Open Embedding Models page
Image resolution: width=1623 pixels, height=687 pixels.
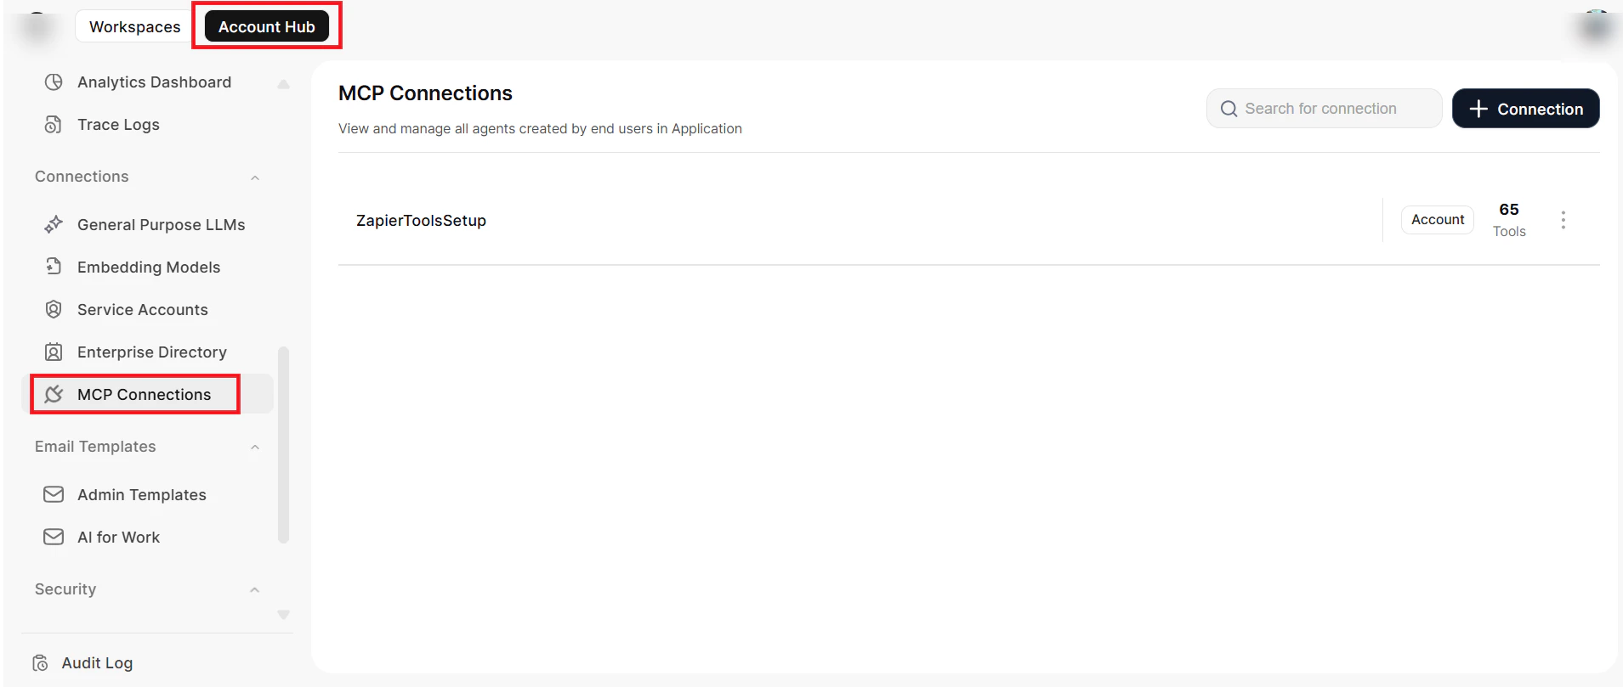click(x=149, y=267)
